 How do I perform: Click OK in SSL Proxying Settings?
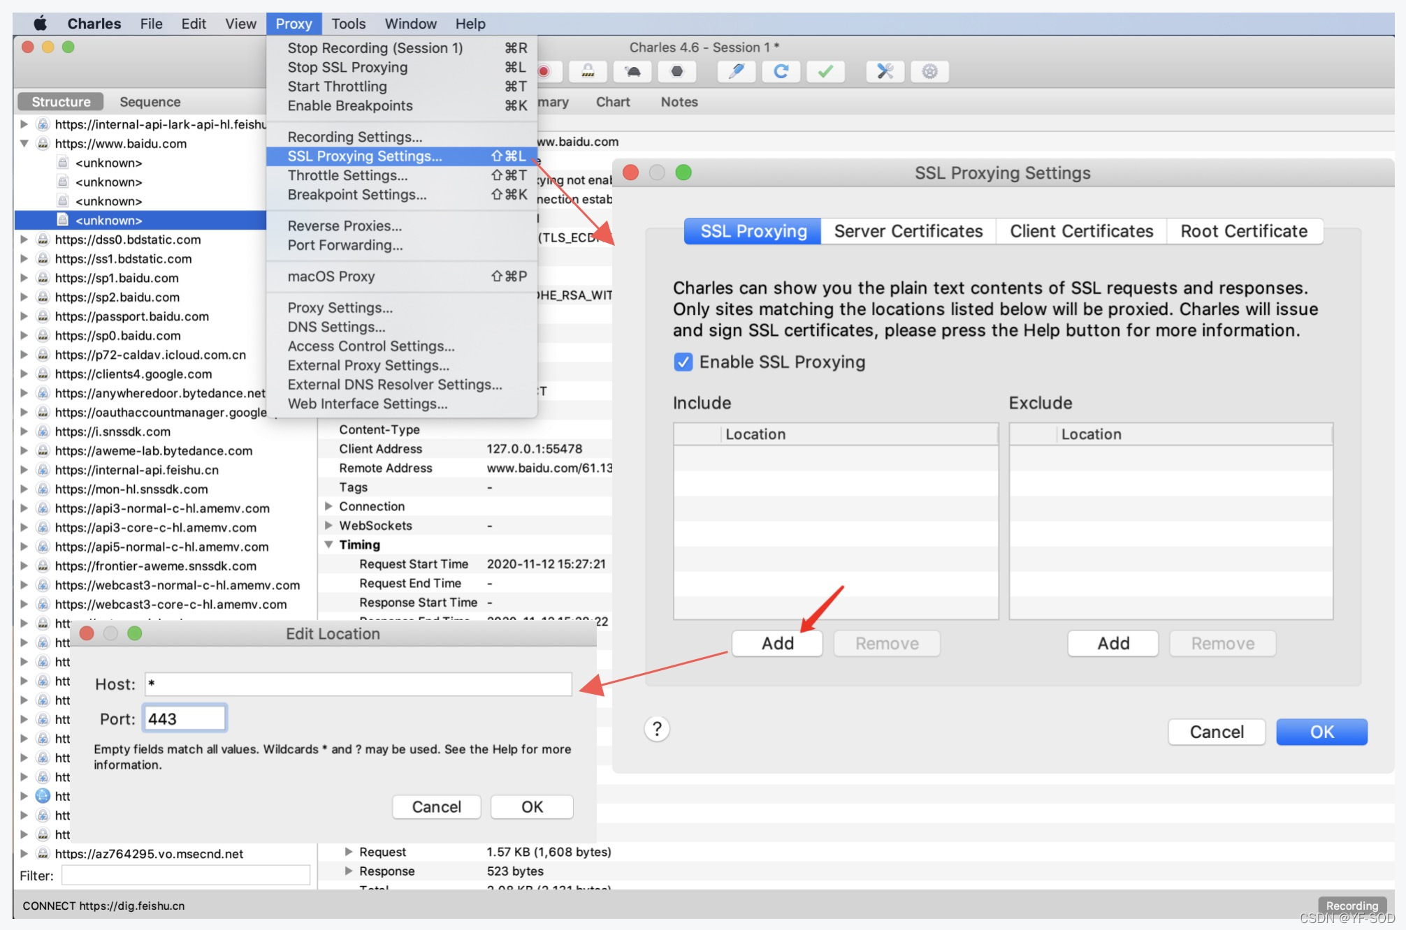pyautogui.click(x=1321, y=732)
